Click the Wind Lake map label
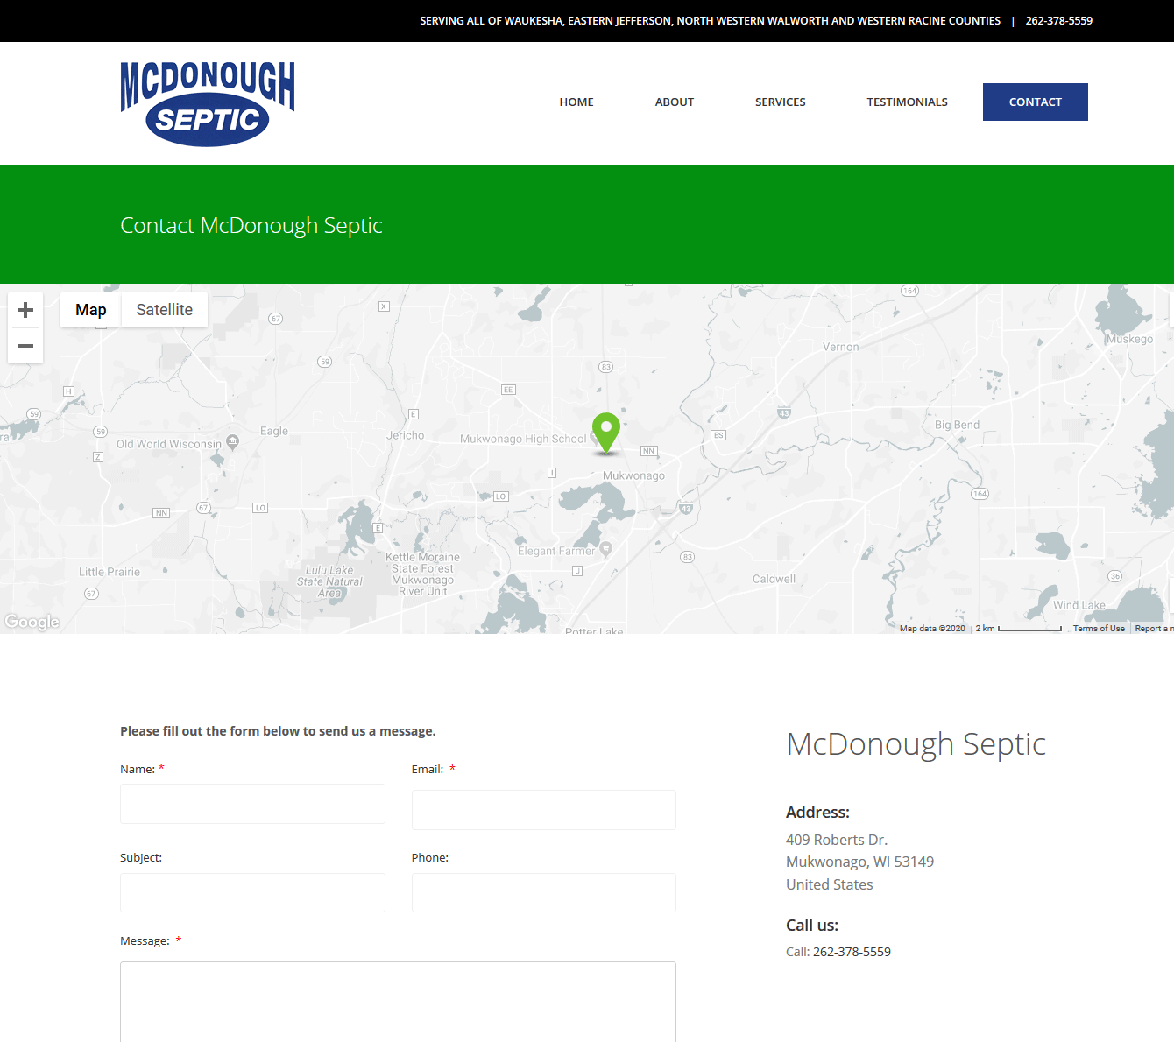Viewport: 1174px width, 1042px height. [x=1079, y=605]
